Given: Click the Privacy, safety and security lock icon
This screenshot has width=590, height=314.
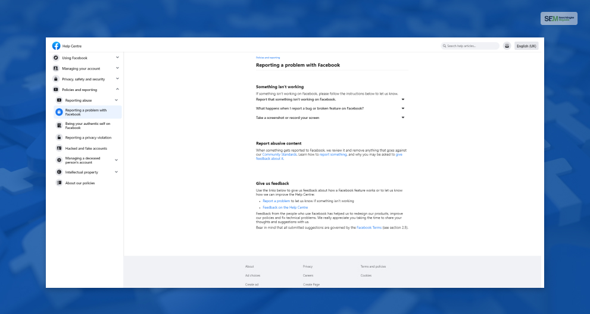Looking at the screenshot, I should coord(56,79).
